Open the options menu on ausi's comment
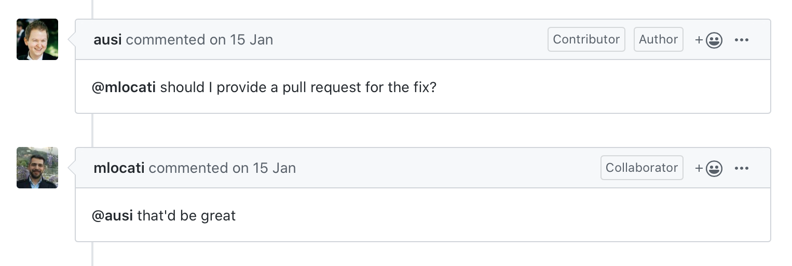 pos(742,40)
